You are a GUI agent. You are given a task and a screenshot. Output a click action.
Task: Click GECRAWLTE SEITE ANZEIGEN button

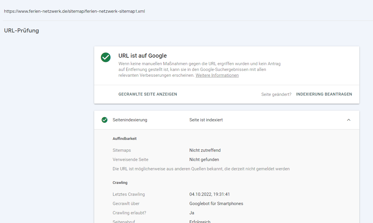pos(148,94)
